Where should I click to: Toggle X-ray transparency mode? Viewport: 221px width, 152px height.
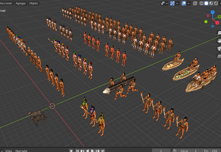pyautogui.click(x=195, y=3)
